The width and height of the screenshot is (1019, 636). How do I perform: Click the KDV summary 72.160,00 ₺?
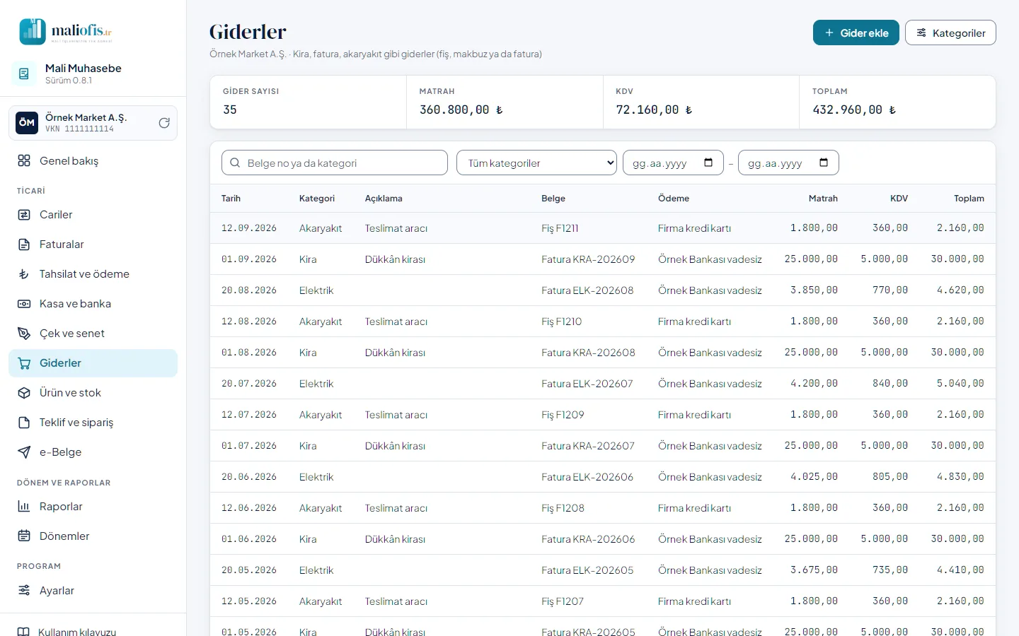[x=654, y=110]
